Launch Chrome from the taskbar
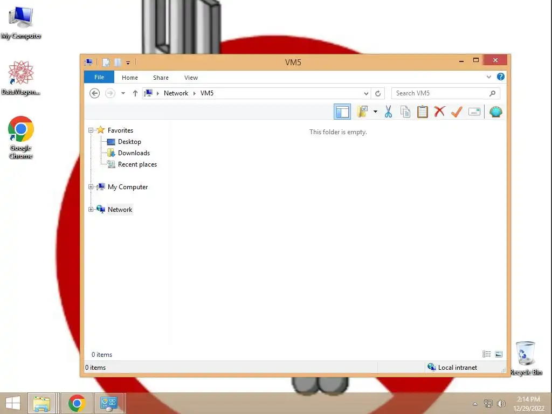The image size is (552, 414). pyautogui.click(x=77, y=403)
